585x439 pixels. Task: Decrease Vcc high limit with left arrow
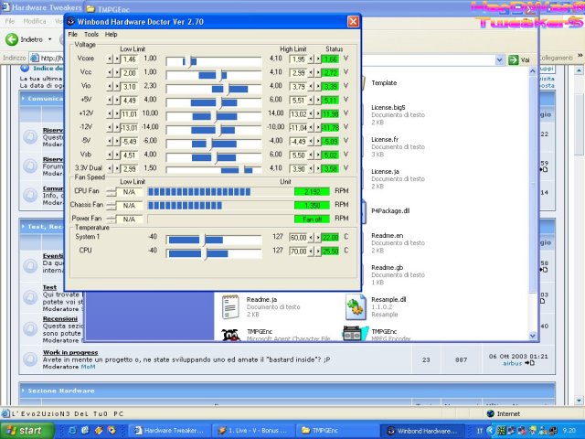point(311,73)
